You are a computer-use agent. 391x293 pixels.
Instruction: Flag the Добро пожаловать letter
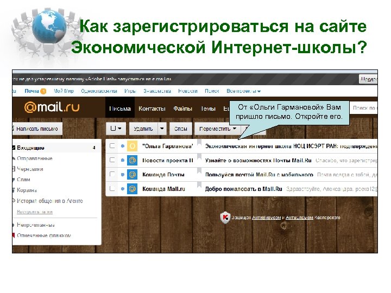pyautogui.click(x=199, y=185)
